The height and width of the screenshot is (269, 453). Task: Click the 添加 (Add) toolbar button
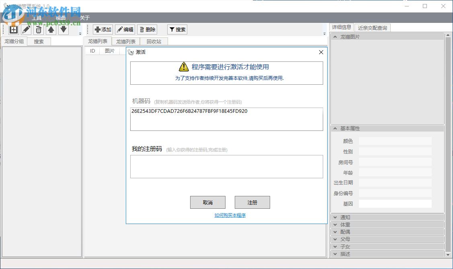(103, 29)
